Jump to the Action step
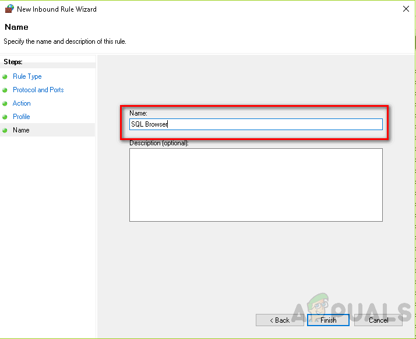Image resolution: width=416 pixels, height=339 pixels. click(x=22, y=103)
